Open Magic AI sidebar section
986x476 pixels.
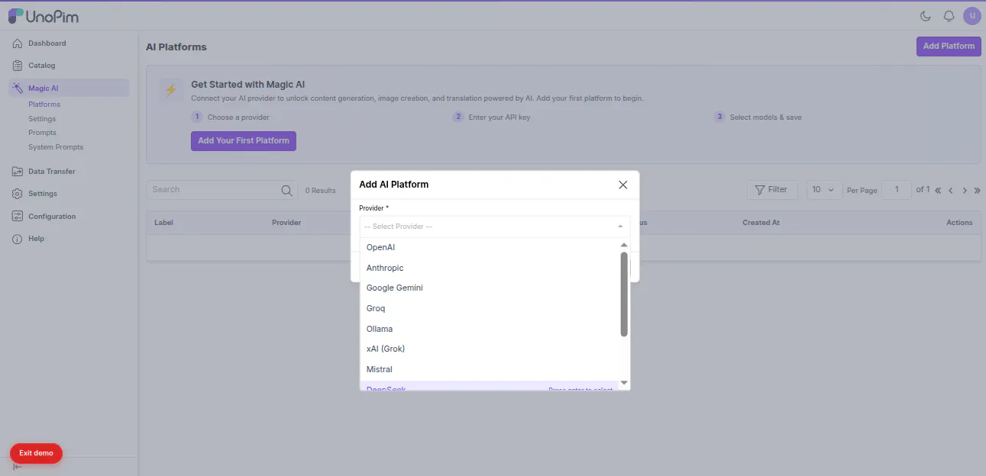click(x=69, y=88)
